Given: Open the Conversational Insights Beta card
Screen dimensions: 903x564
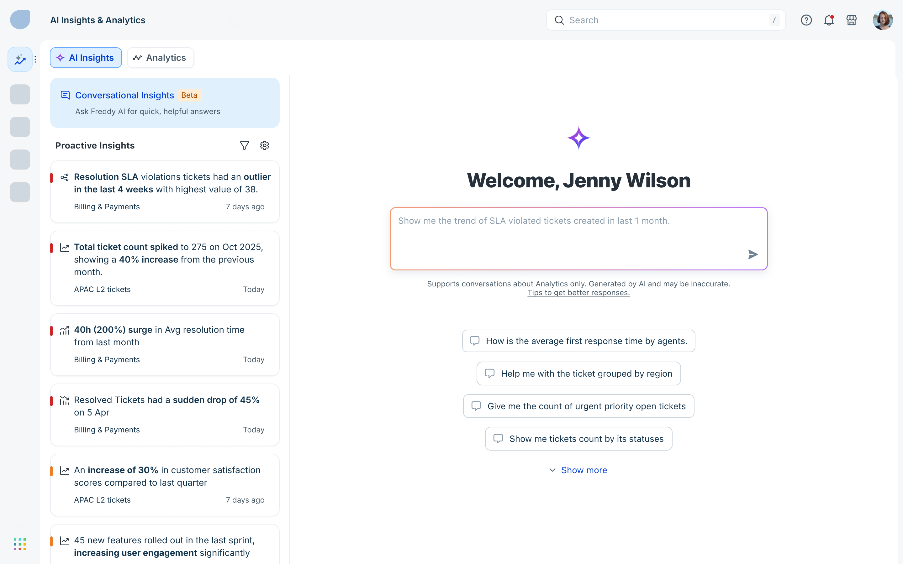Looking at the screenshot, I should (x=165, y=103).
